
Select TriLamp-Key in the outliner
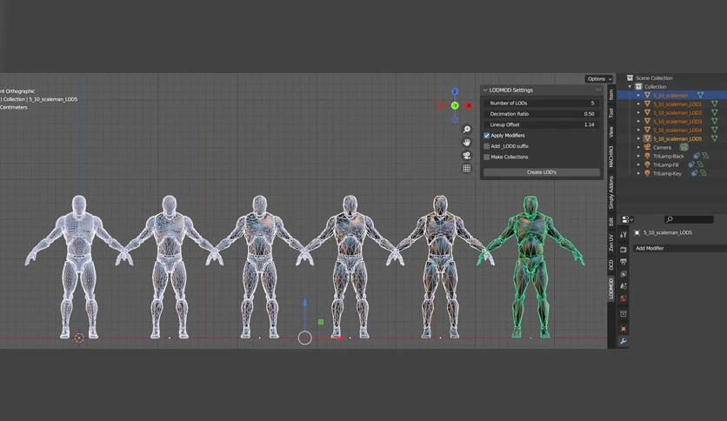coord(667,173)
